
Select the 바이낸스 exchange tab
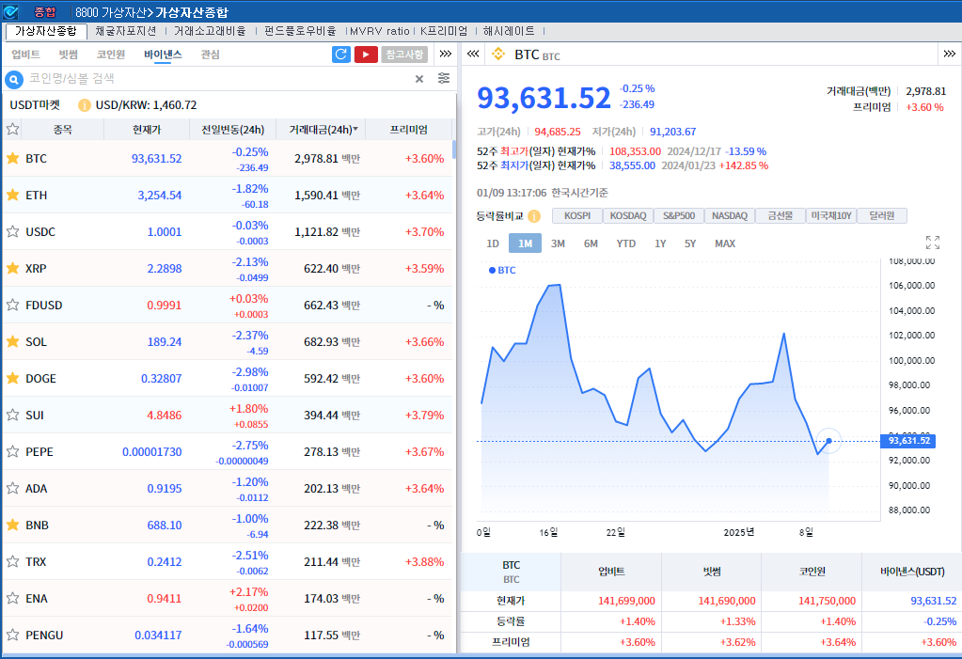point(162,54)
